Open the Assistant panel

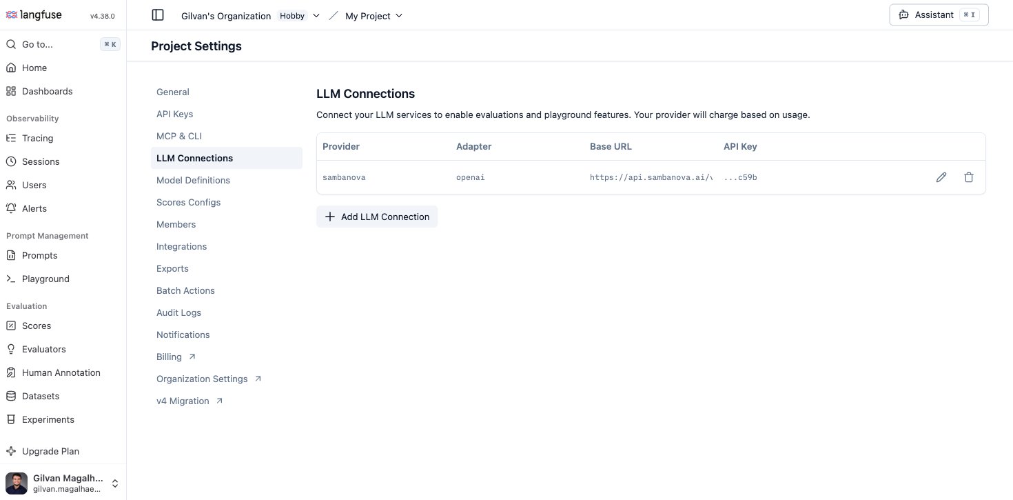pyautogui.click(x=939, y=15)
